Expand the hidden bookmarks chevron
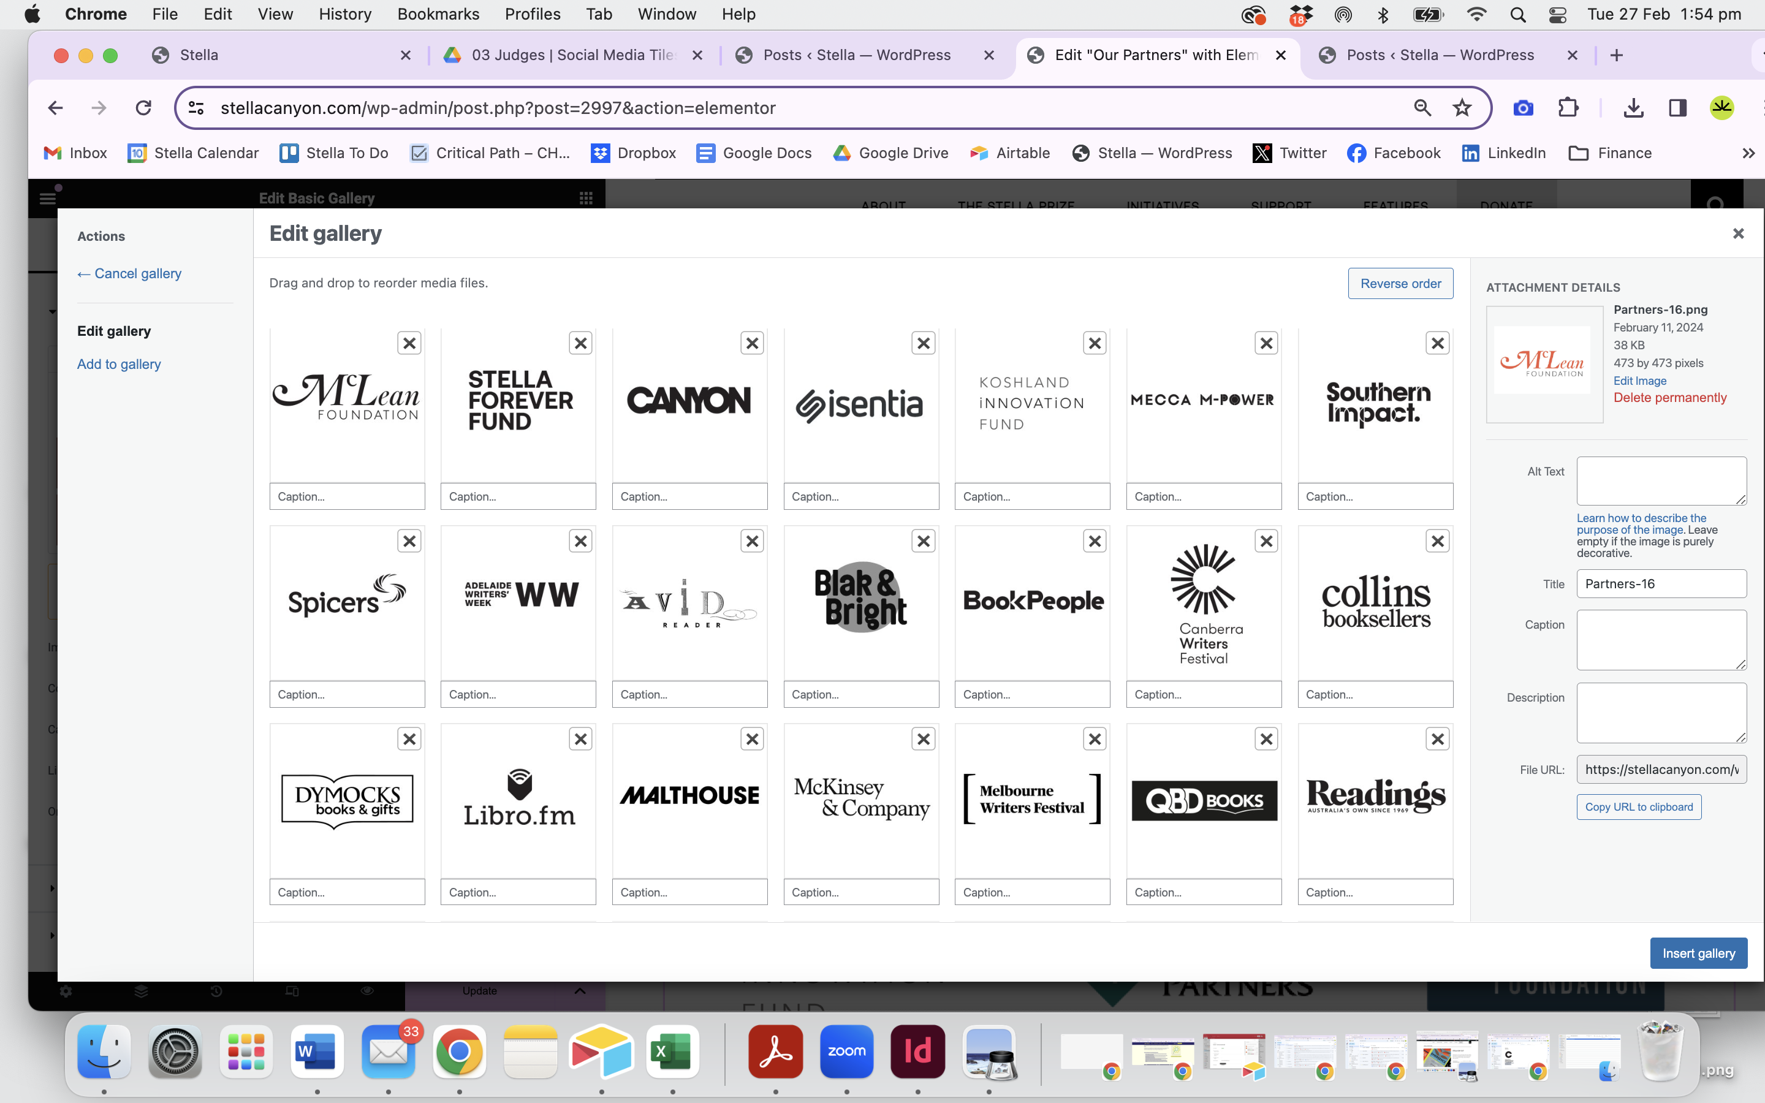This screenshot has width=1765, height=1103. pos(1748,153)
